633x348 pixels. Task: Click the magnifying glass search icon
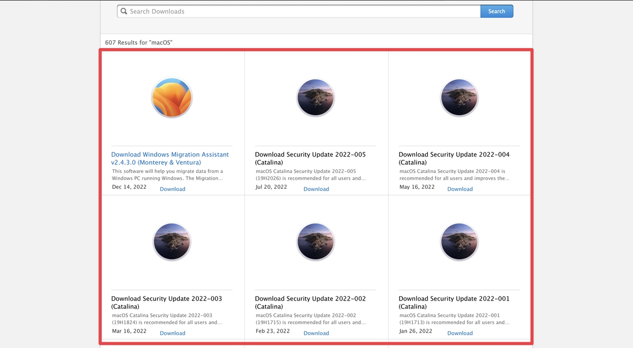point(124,11)
